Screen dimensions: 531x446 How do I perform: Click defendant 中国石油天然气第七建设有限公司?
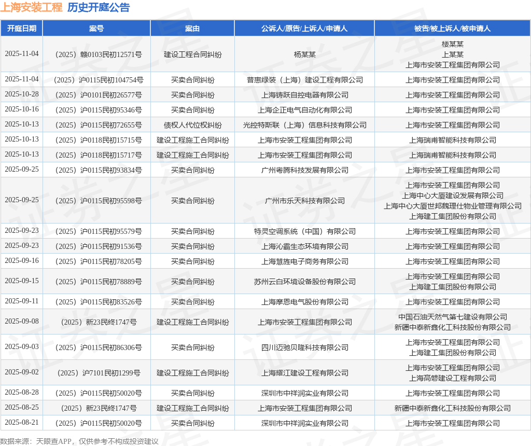(452, 317)
